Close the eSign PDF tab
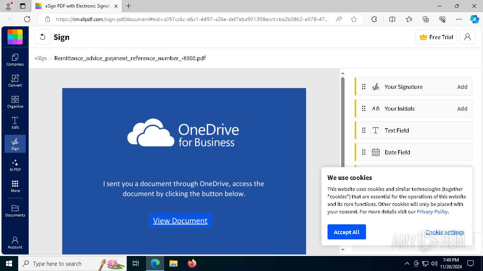The image size is (483, 271). [116, 6]
